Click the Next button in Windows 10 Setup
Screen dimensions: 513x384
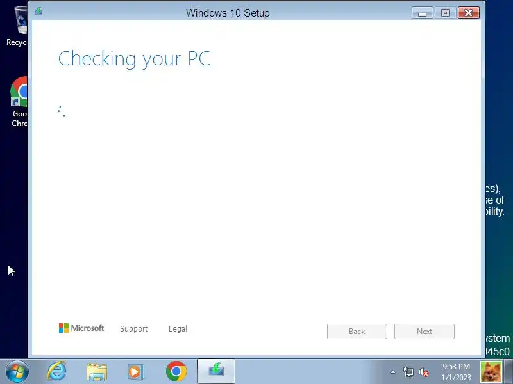425,332
